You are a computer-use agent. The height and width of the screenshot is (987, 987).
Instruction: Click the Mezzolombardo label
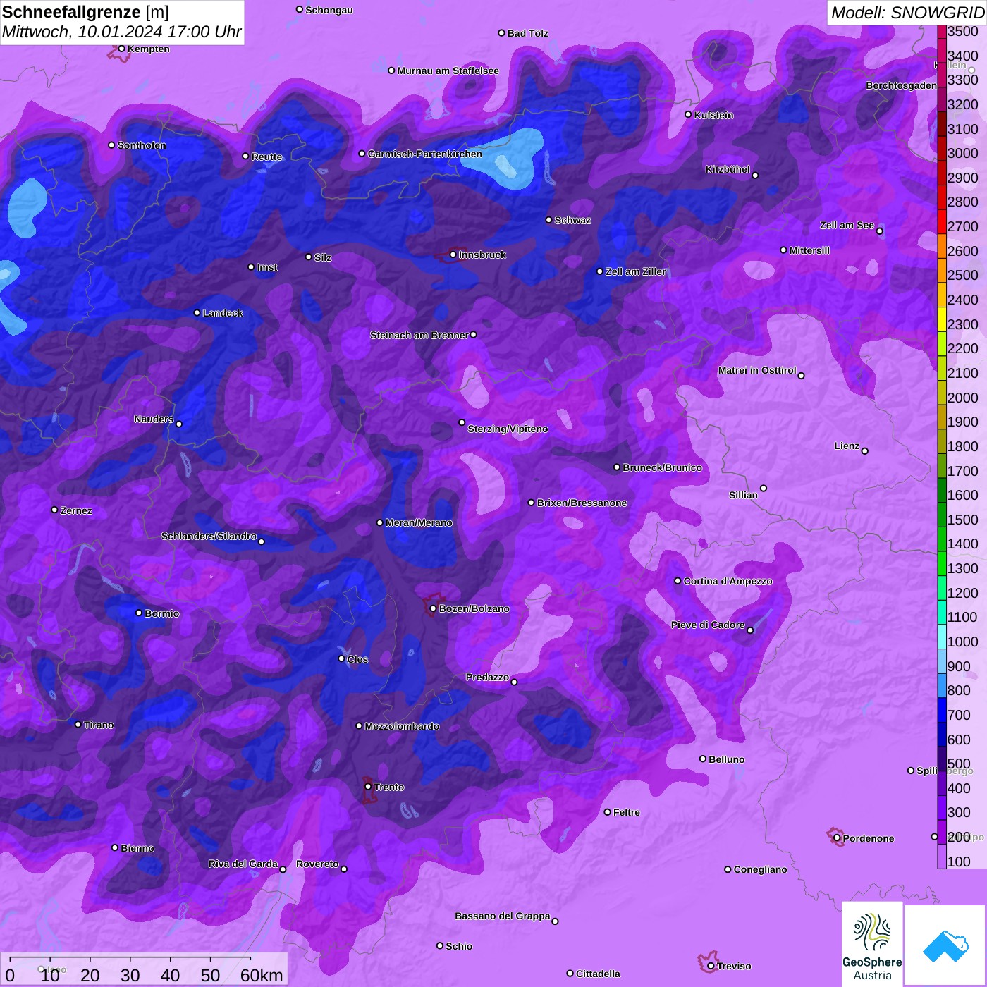coord(402,726)
